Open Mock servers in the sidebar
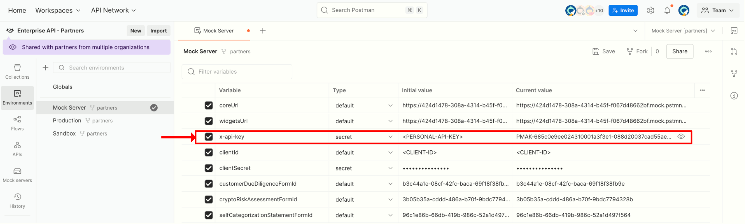 tap(17, 175)
